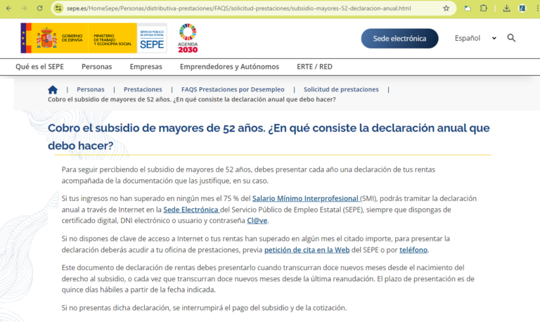Open Emprendedores y Autónomos menu

tap(229, 67)
